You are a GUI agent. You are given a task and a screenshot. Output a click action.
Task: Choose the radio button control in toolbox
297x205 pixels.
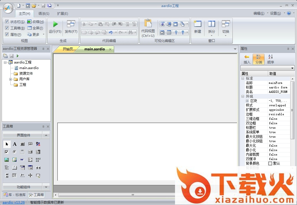tap(15, 152)
